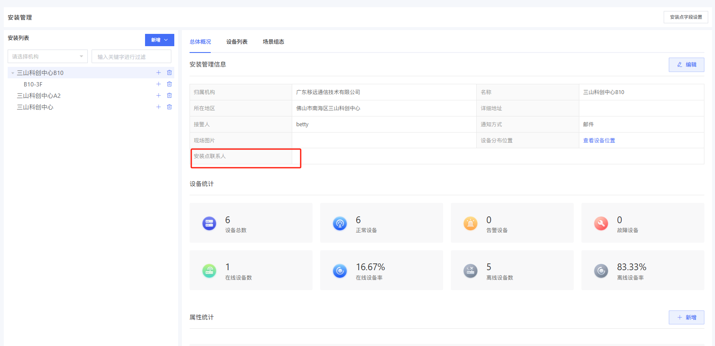Click the 设备总数 statistic icon

click(x=209, y=223)
